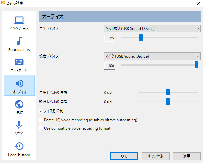203x163 pixels.
Task: Click the OK button
Action: [x=124, y=156]
